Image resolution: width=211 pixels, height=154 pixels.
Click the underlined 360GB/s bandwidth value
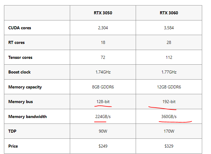[169, 116]
